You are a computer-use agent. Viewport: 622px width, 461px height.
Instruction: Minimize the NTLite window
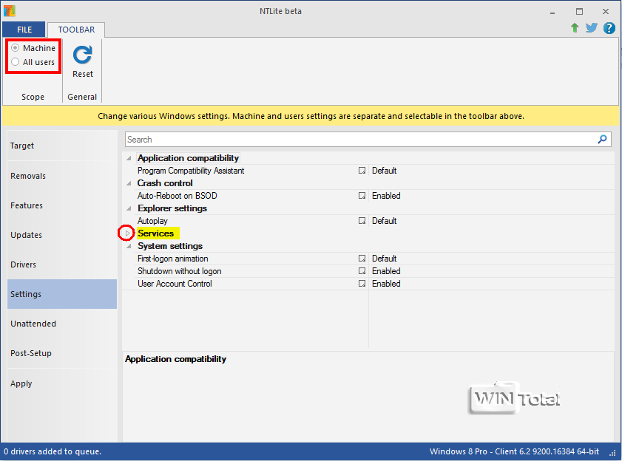tap(552, 12)
